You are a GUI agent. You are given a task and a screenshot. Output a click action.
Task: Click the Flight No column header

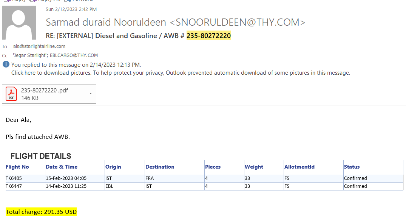coord(17,167)
